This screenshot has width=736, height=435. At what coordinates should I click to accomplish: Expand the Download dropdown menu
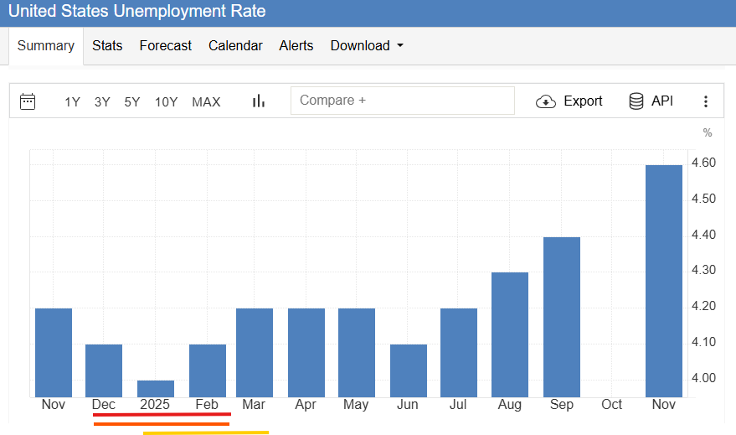(367, 46)
